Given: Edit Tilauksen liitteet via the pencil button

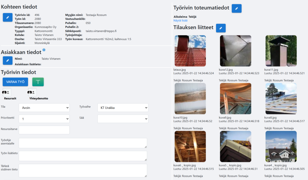Looking at the screenshot, I should click(x=221, y=28).
